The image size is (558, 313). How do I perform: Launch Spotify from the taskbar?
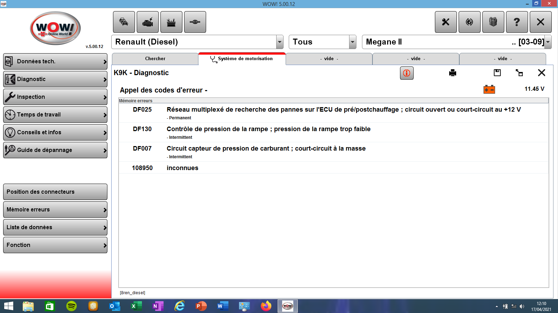(71, 306)
